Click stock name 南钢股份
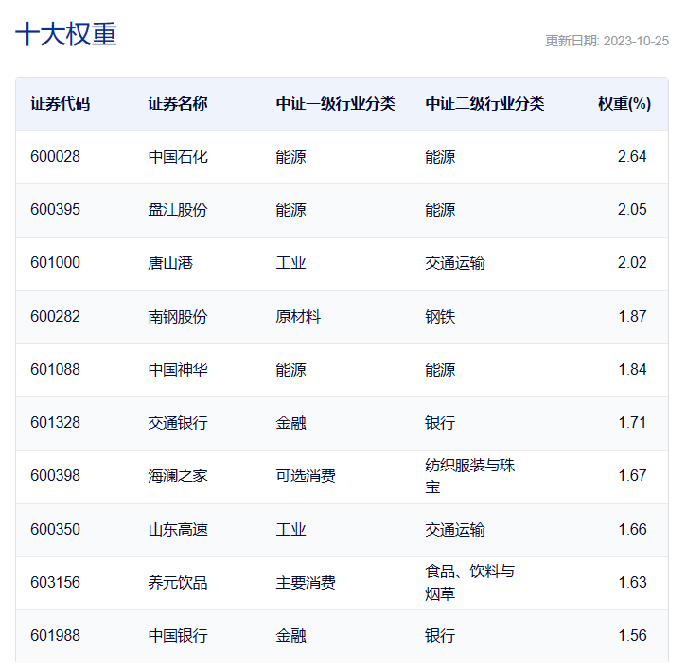The height and width of the screenshot is (672, 686). coord(178,316)
